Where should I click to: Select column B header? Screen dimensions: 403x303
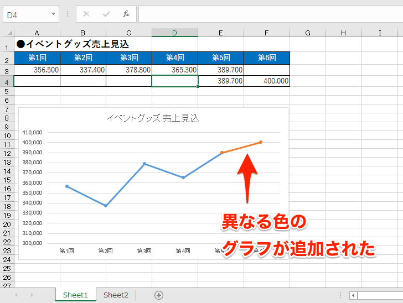point(83,33)
